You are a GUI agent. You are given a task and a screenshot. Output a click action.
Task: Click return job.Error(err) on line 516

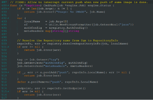click(43, 95)
